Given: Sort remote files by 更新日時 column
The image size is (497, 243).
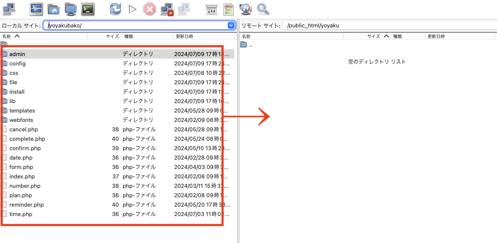Looking at the screenshot, I should coord(461,36).
